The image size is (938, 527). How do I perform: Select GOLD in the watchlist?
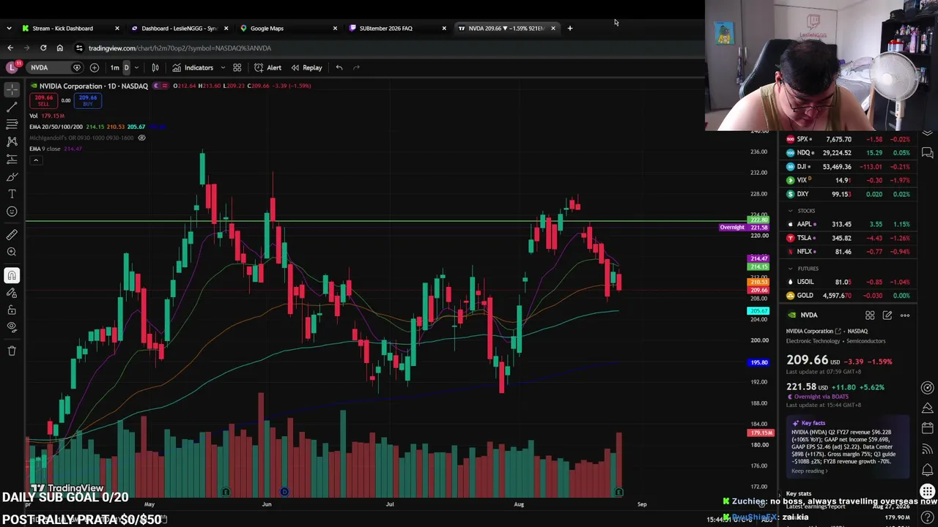coord(848,296)
